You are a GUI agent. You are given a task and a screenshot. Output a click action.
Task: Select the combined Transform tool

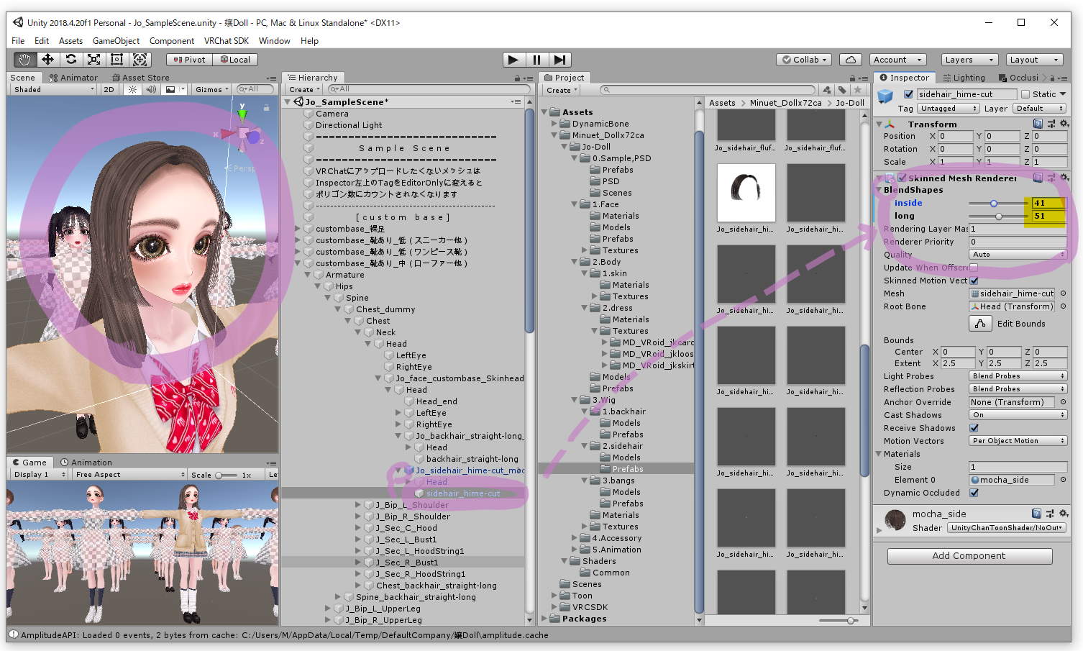[x=140, y=60]
